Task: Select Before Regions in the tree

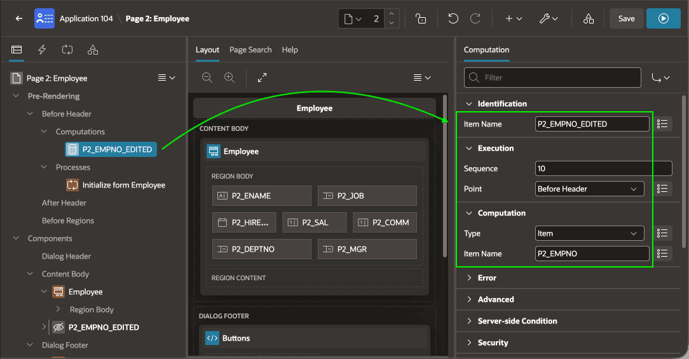Action: click(67, 220)
